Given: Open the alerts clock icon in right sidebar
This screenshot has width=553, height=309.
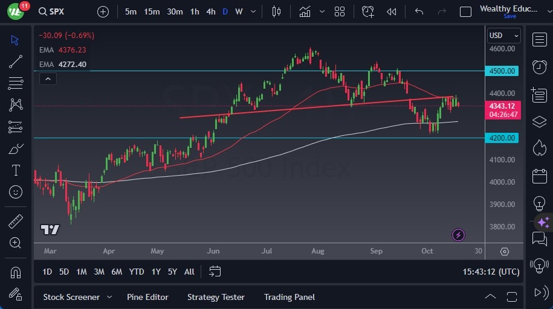Looking at the screenshot, I should pos(539,66).
